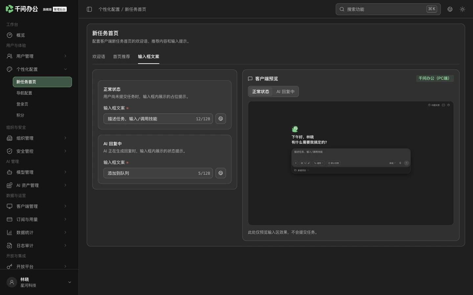Viewport: 473px width, 295px height.
Task: Switch to the 首页推荐 tab
Action: [x=122, y=57]
